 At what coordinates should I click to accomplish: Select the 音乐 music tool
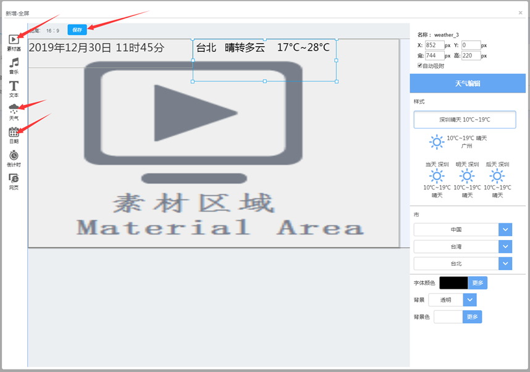coord(14,65)
